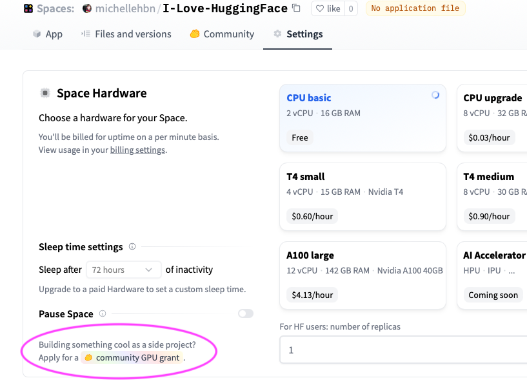Viewport: 527px width, 387px height.
Task: Click info icon beside Pause Space
Action: [102, 314]
